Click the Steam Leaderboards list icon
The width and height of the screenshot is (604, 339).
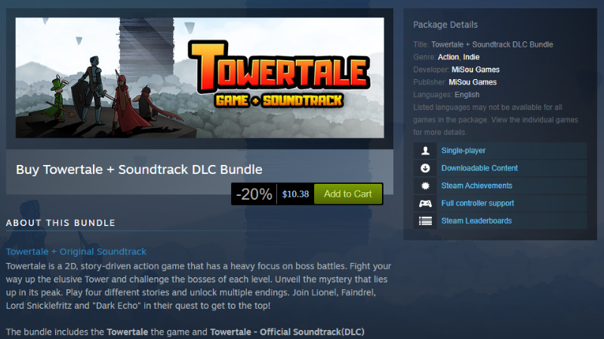click(x=425, y=221)
